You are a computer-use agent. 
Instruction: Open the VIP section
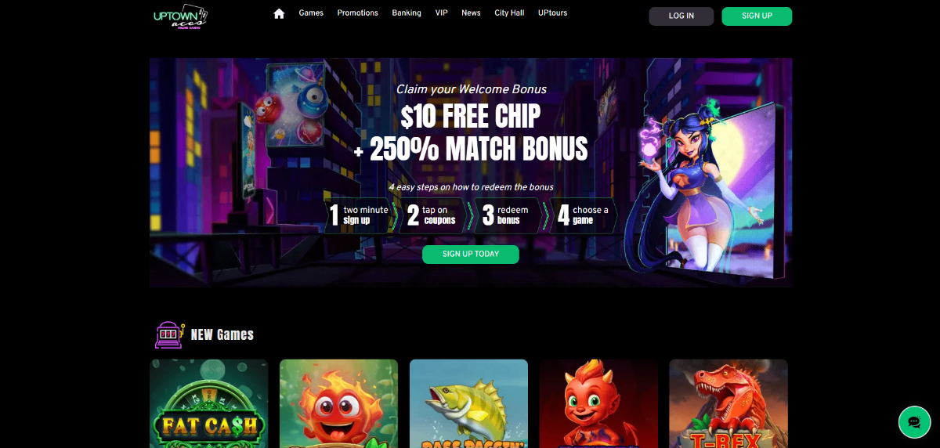(442, 13)
